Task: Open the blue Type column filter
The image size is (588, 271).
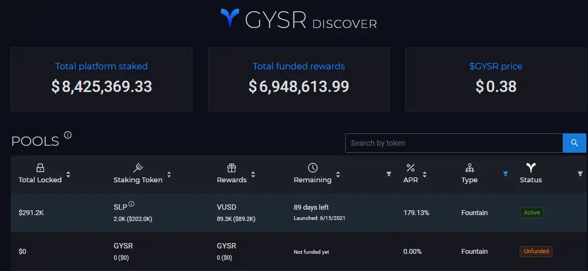Action: click(506, 174)
